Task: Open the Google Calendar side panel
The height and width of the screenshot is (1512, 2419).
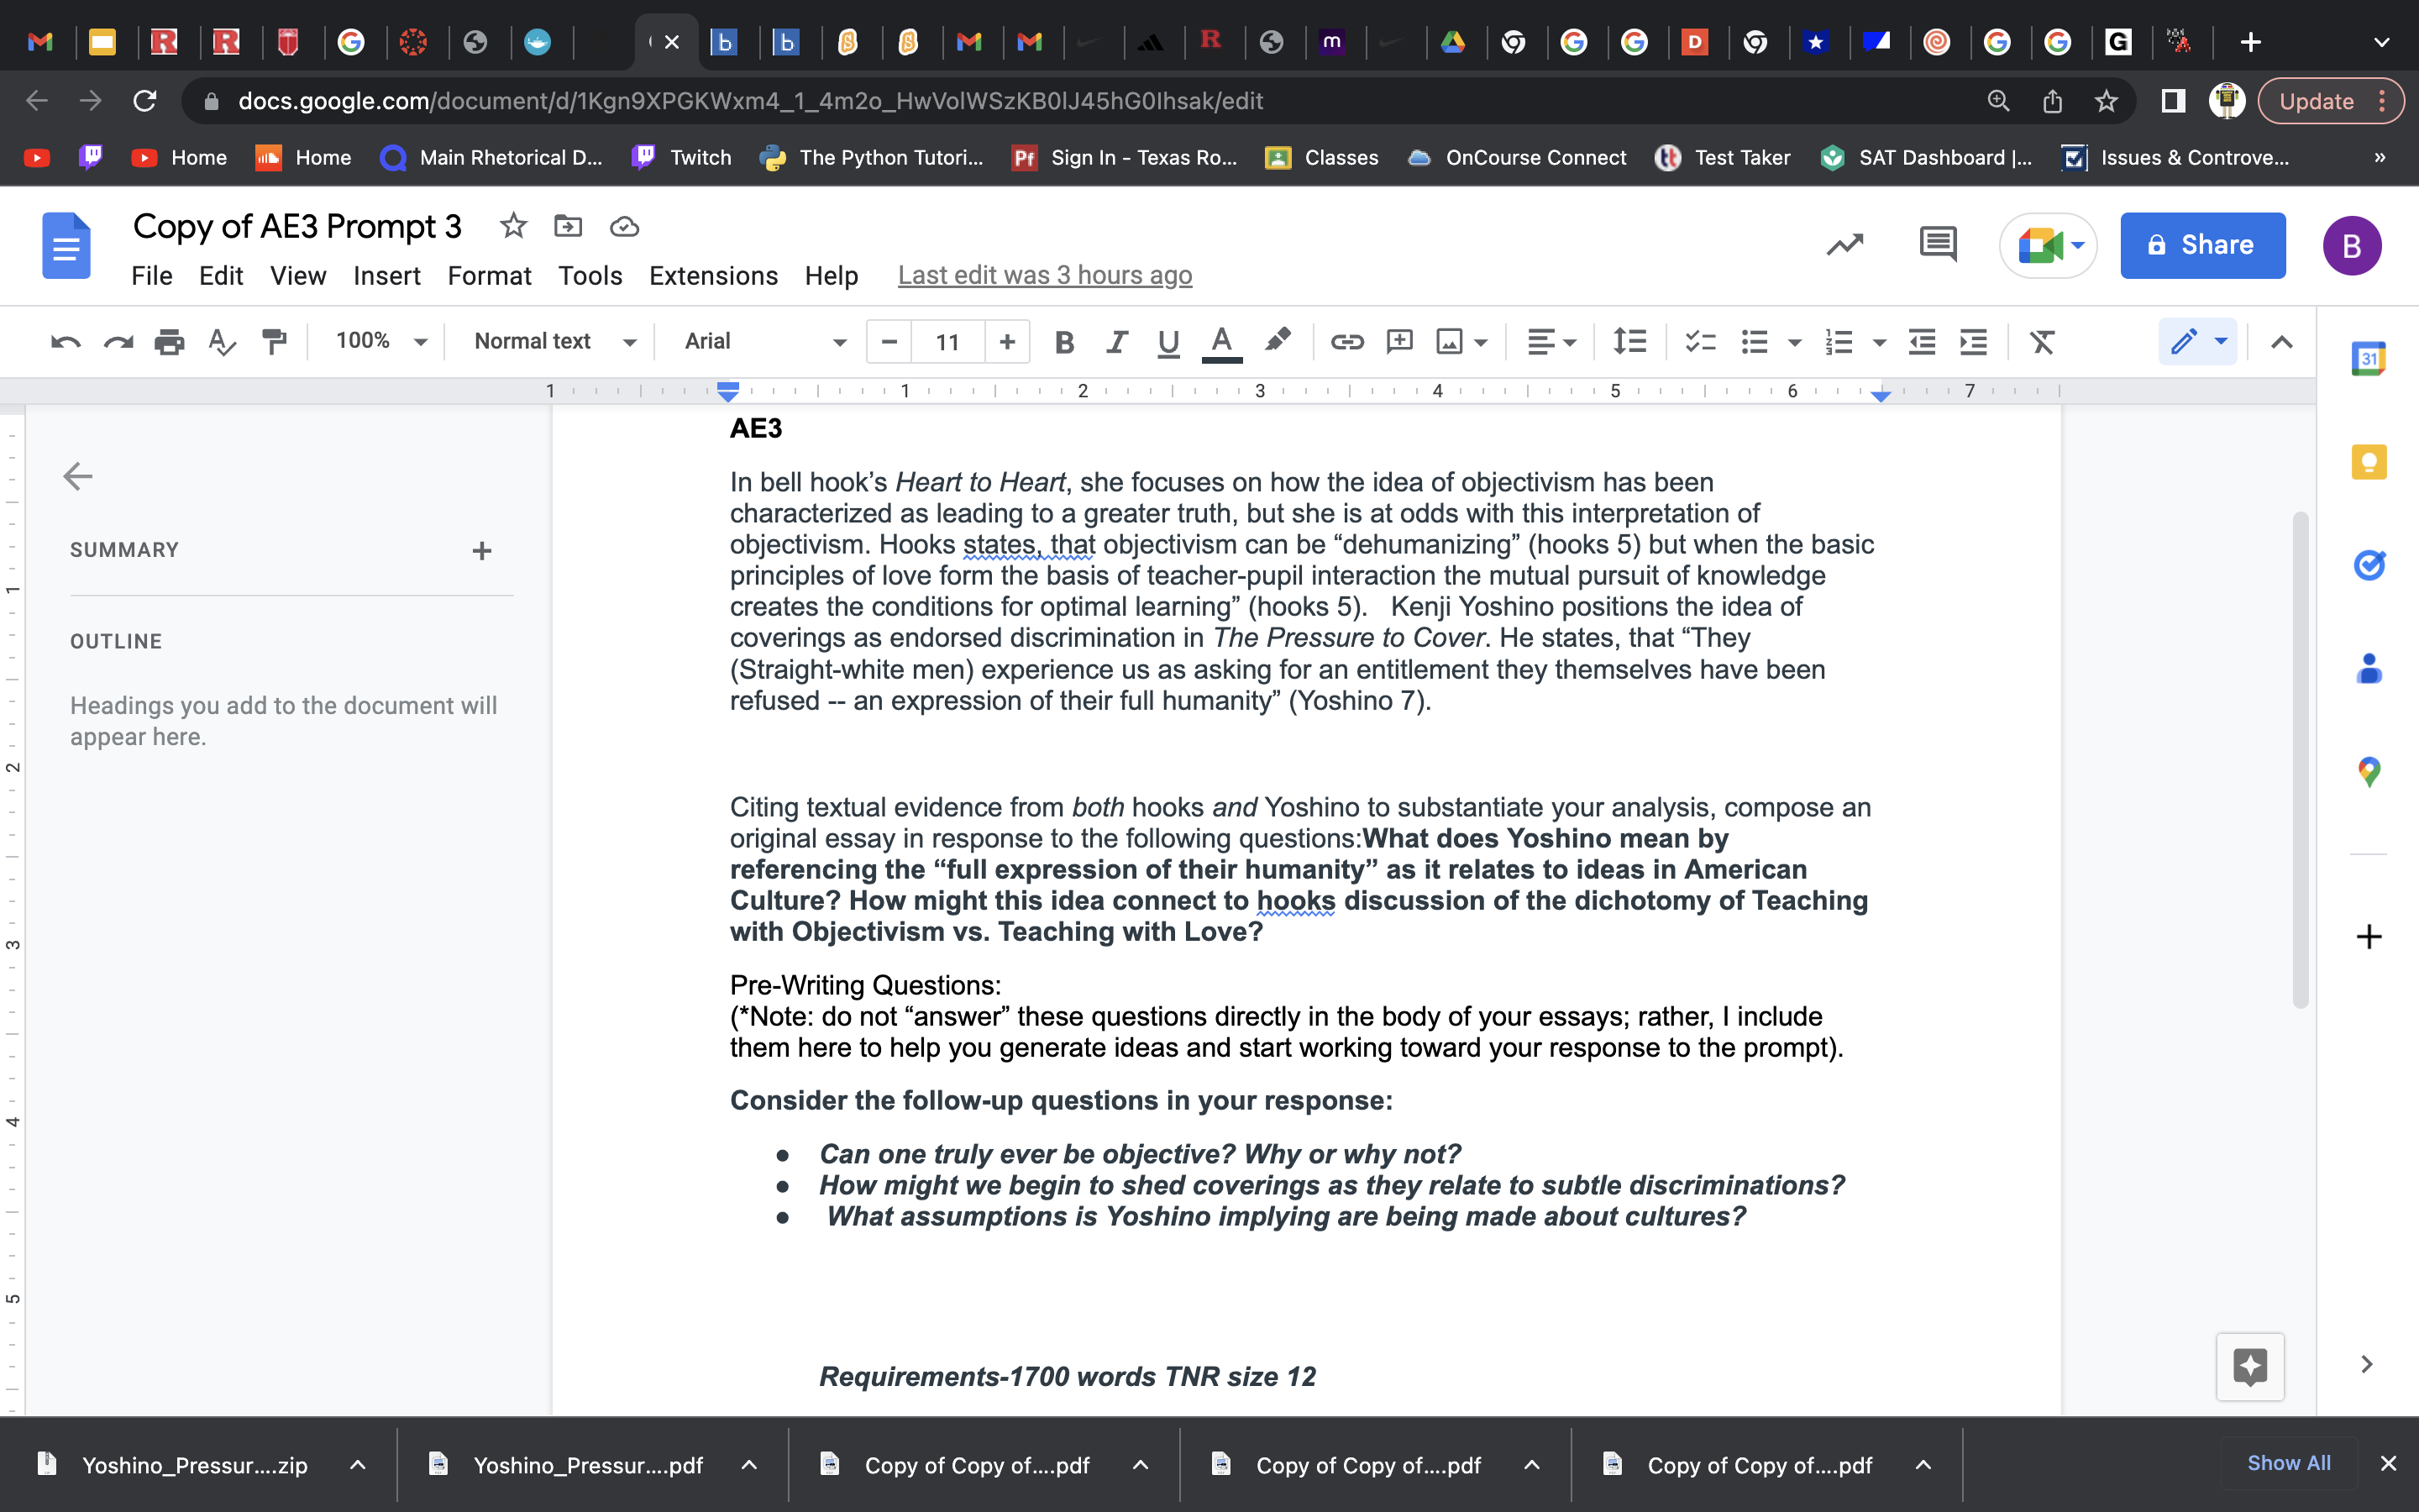Action: (x=2370, y=357)
